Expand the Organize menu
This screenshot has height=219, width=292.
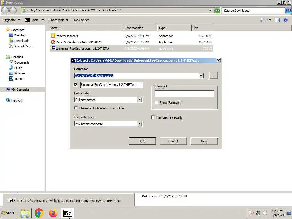12,20
